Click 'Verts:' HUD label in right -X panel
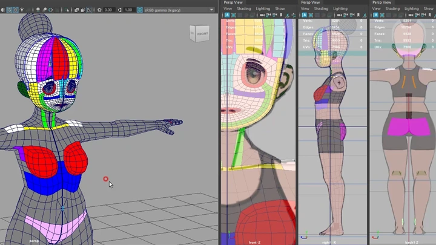Image resolution: width=436 pixels, height=245 pixels. [x=308, y=21]
